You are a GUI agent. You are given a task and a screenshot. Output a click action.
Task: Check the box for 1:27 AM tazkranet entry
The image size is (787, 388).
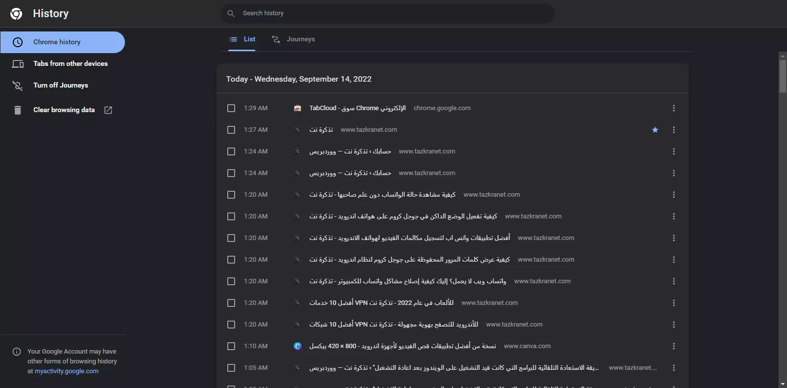coord(231,130)
